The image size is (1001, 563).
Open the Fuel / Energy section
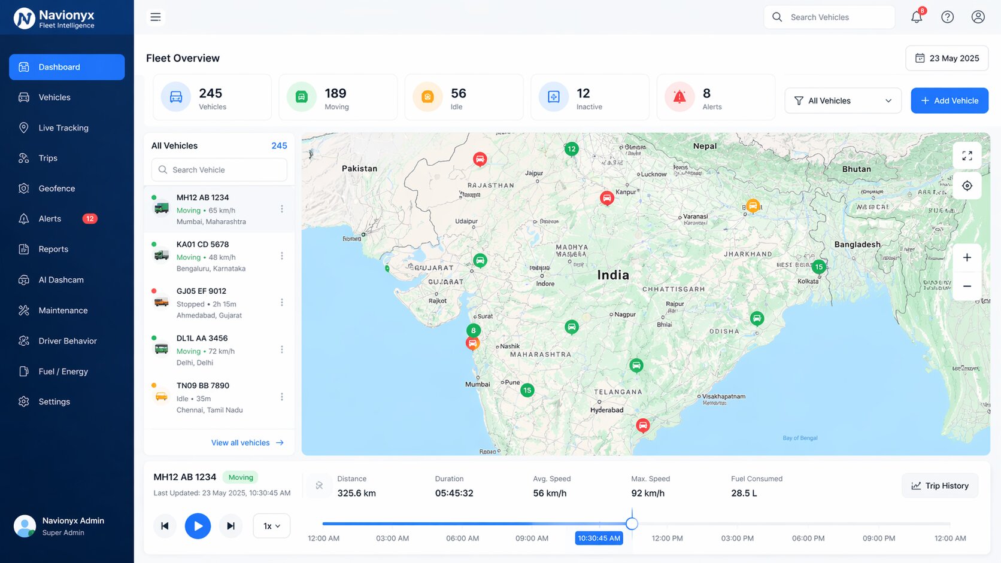62,371
